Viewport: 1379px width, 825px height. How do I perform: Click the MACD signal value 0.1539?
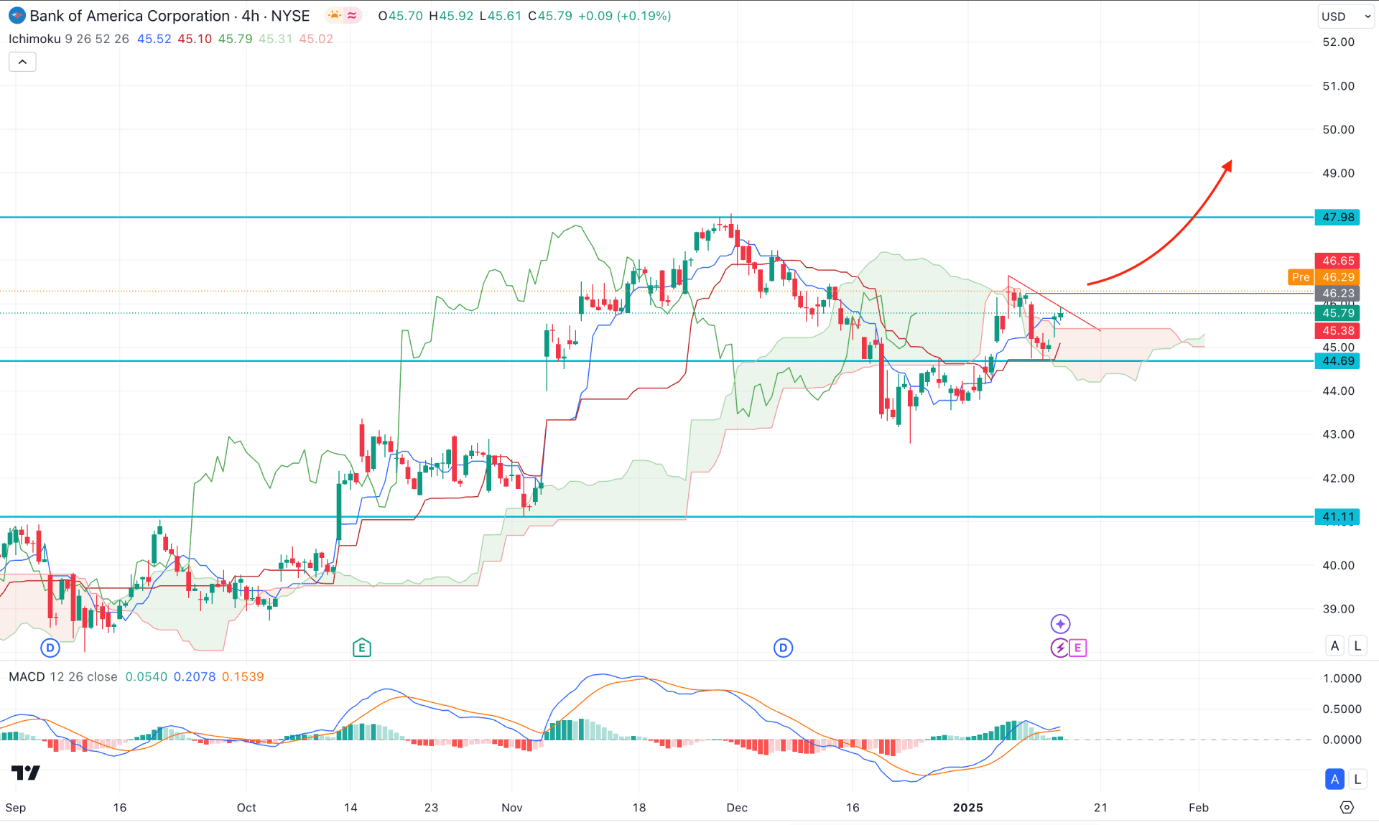tap(243, 677)
